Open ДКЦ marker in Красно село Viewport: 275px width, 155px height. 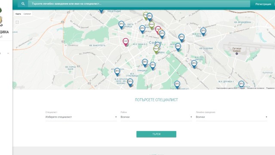117,72
